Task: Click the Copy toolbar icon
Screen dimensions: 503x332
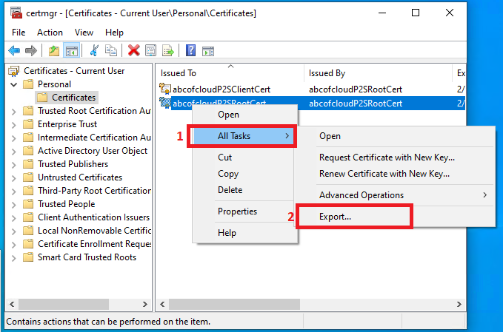Action: pyautogui.click(x=111, y=50)
